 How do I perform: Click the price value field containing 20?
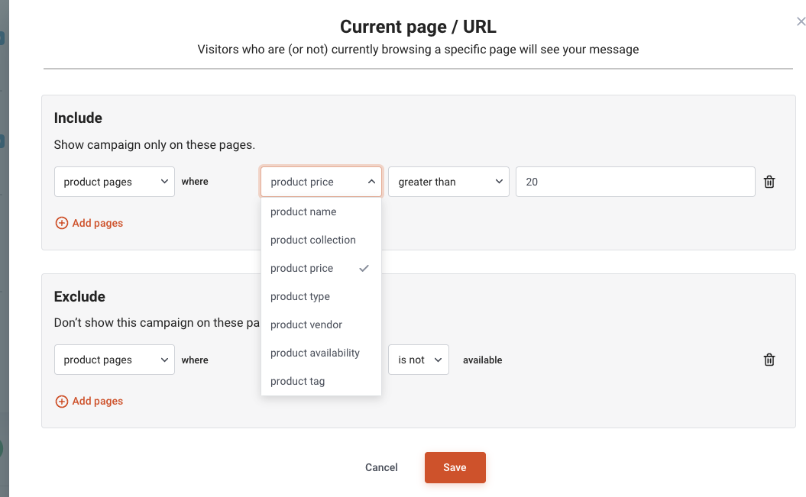(x=636, y=182)
